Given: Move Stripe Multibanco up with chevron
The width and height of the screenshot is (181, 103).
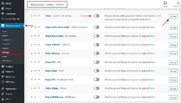Looking at the screenshot, I should (x=35, y=97).
